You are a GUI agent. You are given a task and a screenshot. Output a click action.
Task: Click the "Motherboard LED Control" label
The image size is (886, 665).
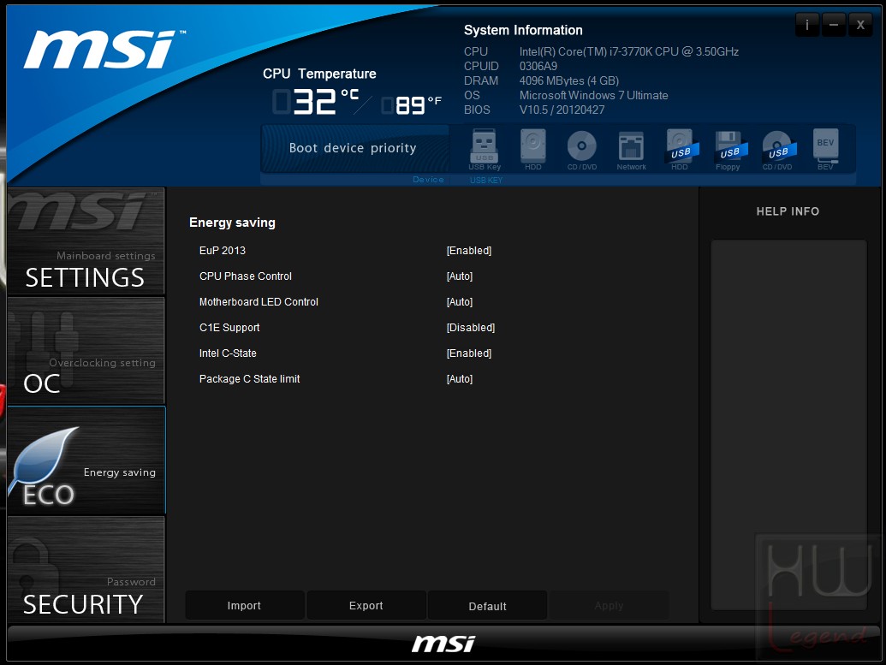[x=259, y=302]
